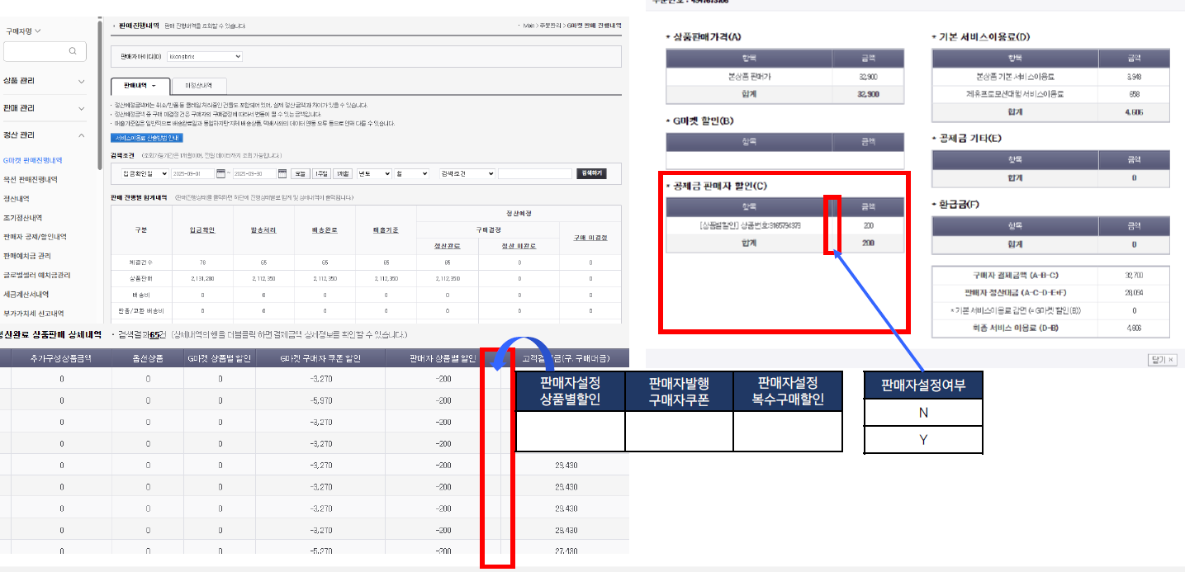Open the 검색조건 search condition dropdown
The height and width of the screenshot is (572, 1185).
point(467,174)
